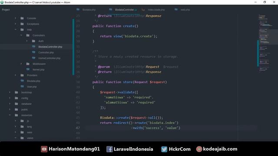Open Kernel.php in the tree
This screenshot has width=278, height=156.
(x=39, y=69)
